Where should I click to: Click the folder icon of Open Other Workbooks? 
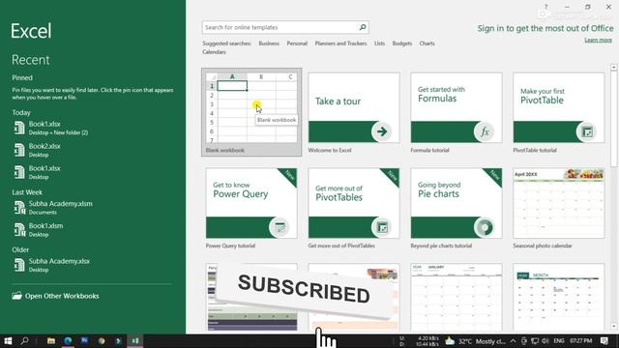point(17,296)
